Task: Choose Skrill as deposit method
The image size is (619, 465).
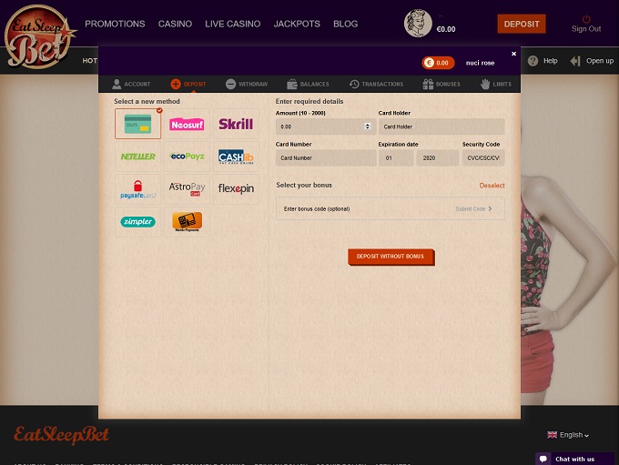Action: 236,125
